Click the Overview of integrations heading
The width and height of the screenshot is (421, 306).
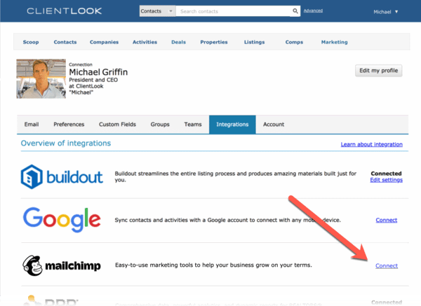pyautogui.click(x=66, y=144)
